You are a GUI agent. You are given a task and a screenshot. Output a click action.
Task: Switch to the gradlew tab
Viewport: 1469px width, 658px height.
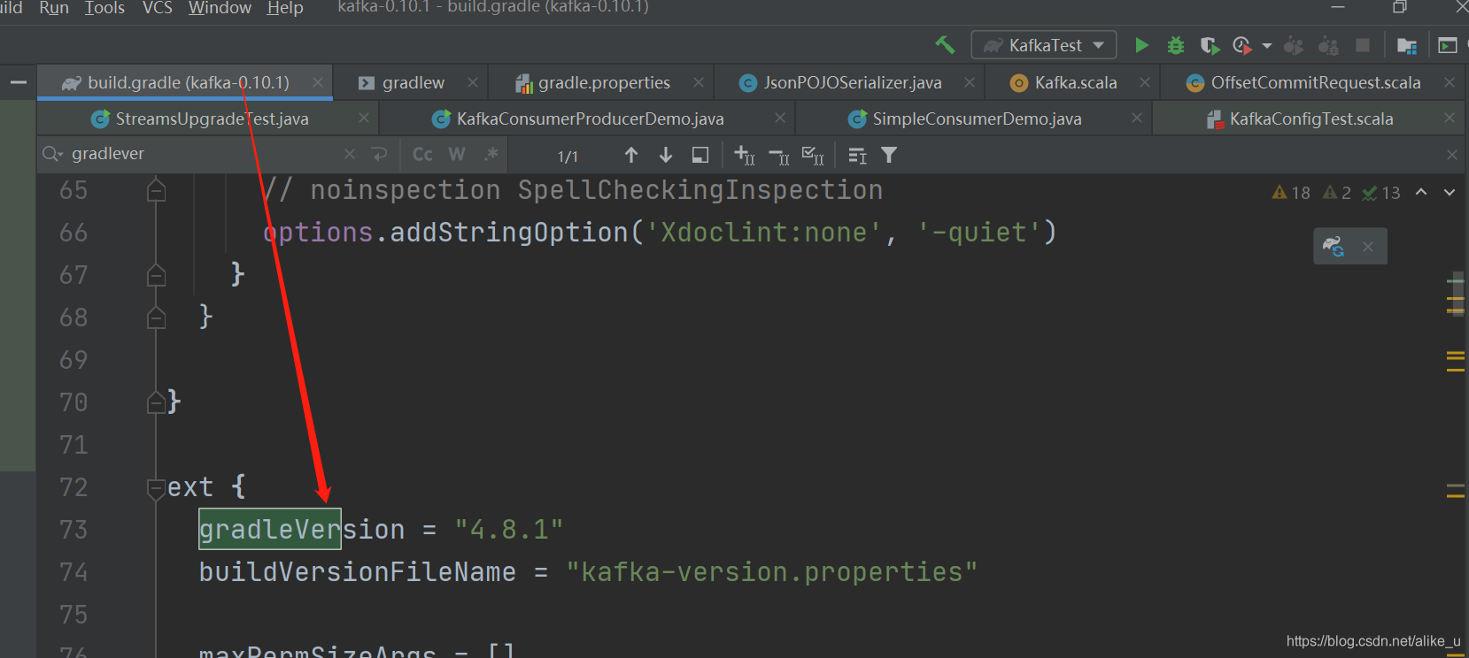pos(413,82)
